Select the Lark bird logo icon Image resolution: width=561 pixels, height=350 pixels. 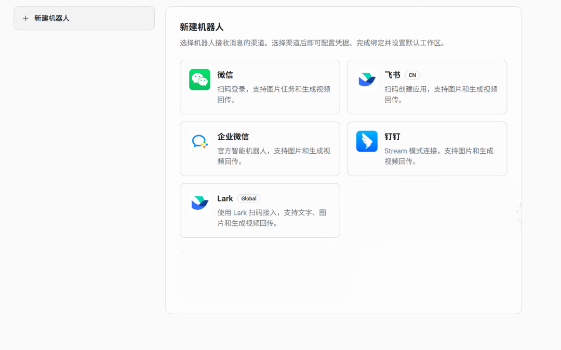tap(199, 203)
